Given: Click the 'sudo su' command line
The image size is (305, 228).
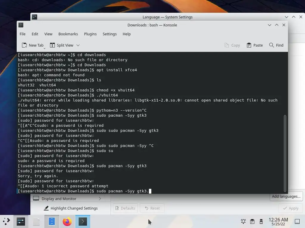Looking at the screenshot, I should coord(105,151).
